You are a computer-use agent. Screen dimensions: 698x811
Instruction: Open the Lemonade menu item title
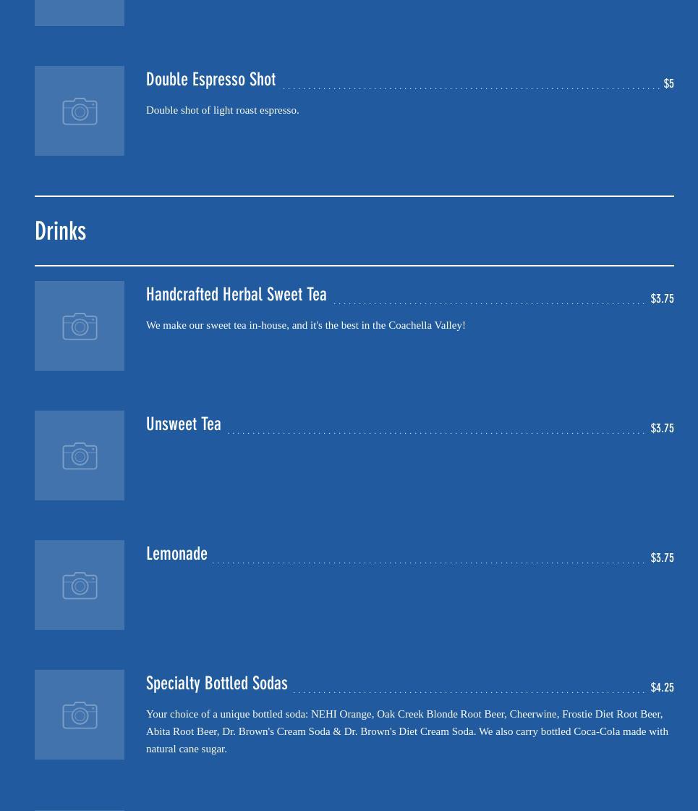tap(176, 554)
